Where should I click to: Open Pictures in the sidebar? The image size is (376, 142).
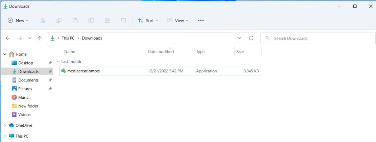point(25,89)
